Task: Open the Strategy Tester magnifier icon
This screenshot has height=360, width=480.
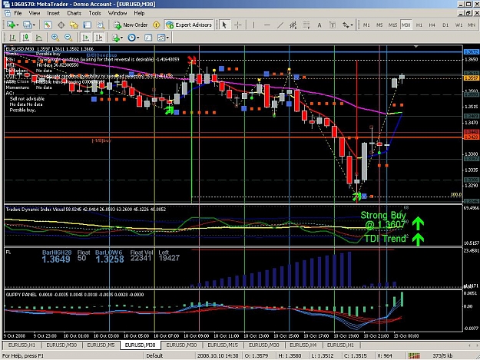Action: coord(100,25)
